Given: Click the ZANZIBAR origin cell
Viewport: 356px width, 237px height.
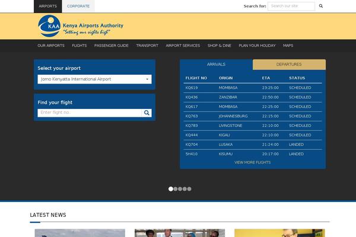Looking at the screenshot, I should 228,97.
